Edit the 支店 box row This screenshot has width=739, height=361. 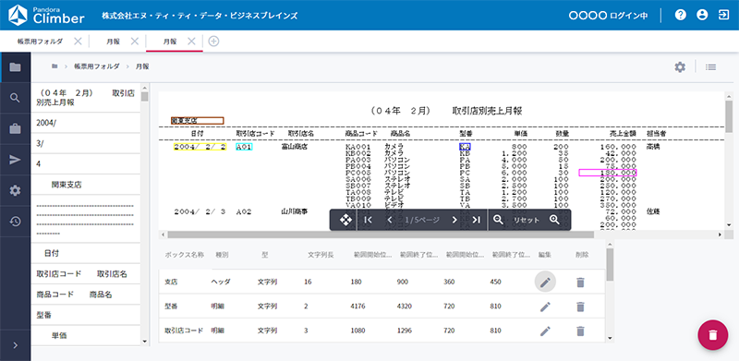click(545, 282)
